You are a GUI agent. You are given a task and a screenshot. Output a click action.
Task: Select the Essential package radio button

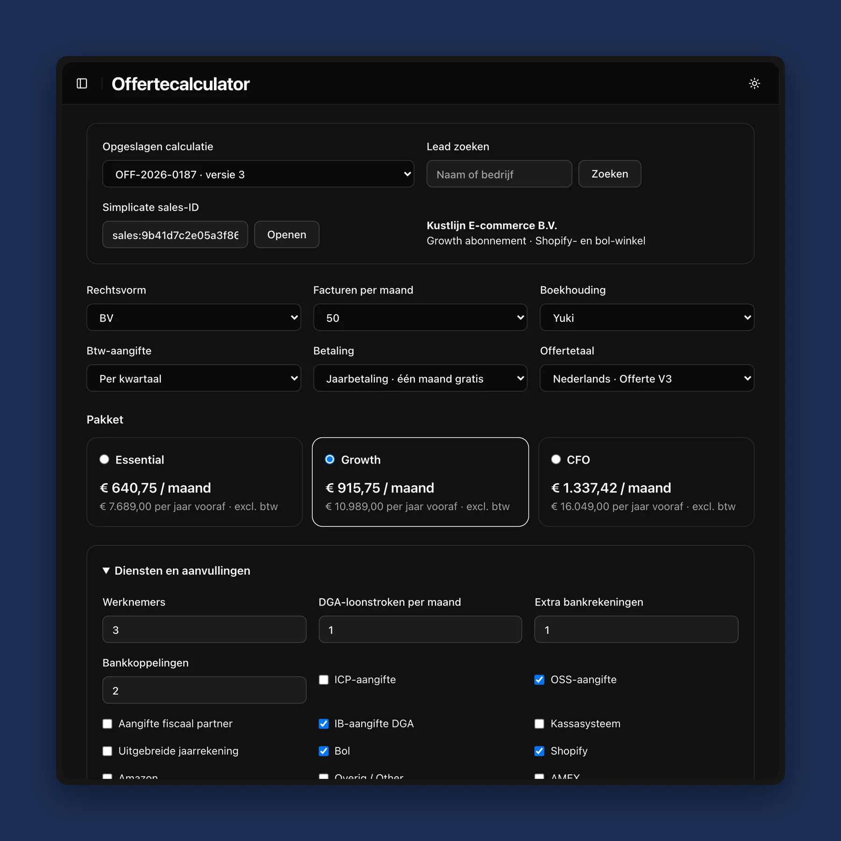tap(104, 460)
